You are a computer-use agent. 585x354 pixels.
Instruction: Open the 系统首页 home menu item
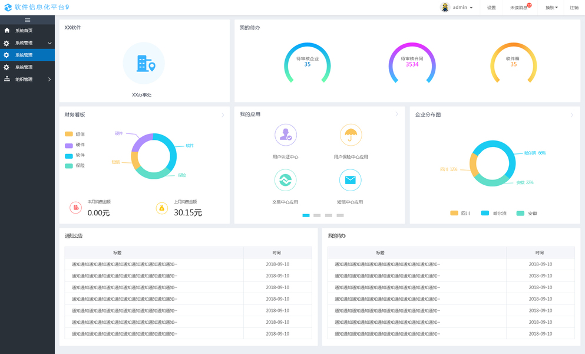coord(27,31)
